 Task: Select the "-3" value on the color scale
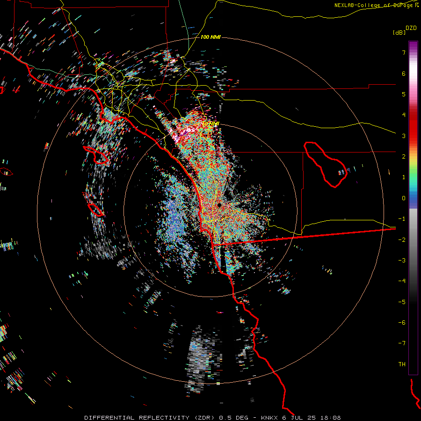pyautogui.click(x=402, y=261)
